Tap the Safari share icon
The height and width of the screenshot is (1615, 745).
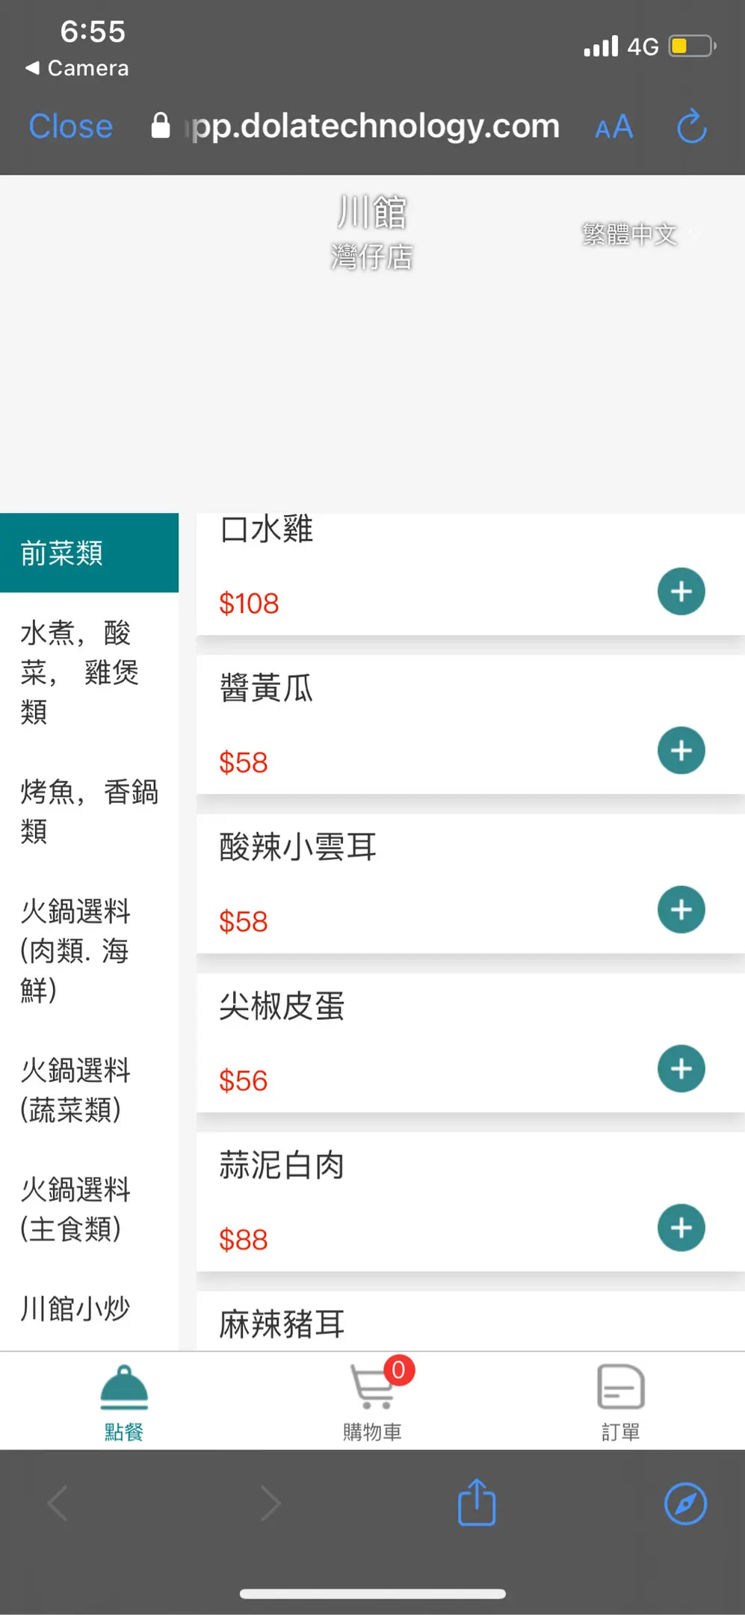[x=477, y=1503]
